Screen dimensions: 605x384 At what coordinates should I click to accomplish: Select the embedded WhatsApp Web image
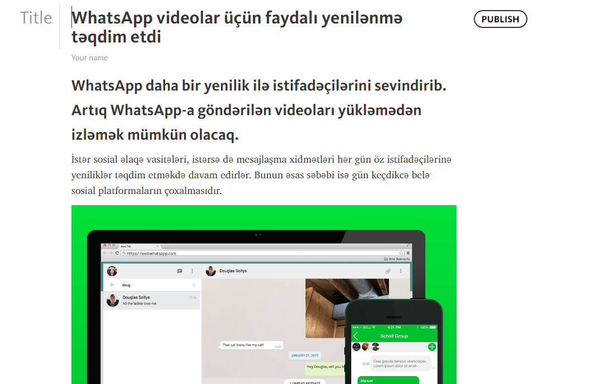coord(264,295)
